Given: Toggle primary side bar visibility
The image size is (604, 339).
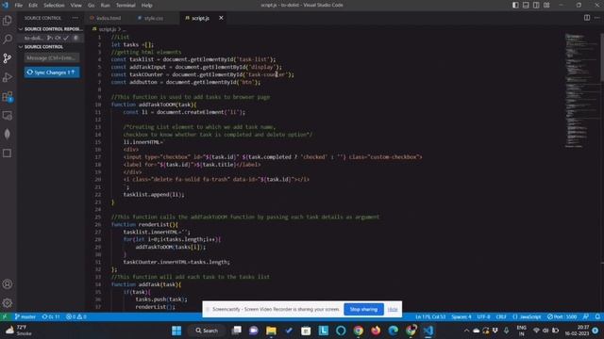Looking at the screenshot, I should point(515,5).
